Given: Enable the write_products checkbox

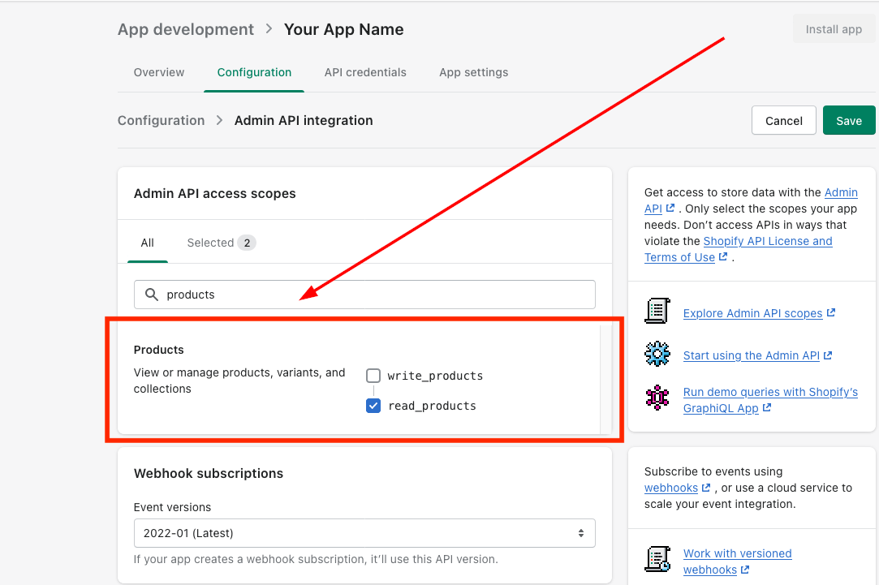Looking at the screenshot, I should (373, 376).
